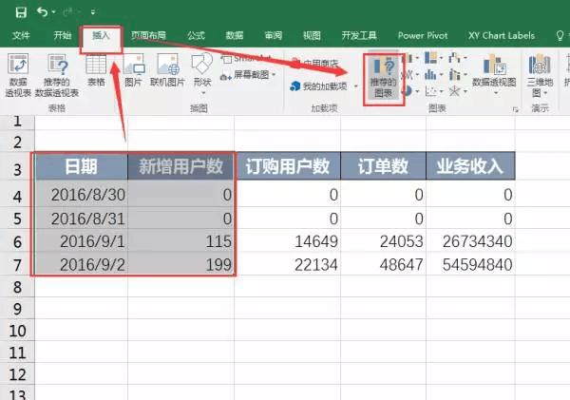
Task: Select row 8 via its row header
Action: point(17,287)
